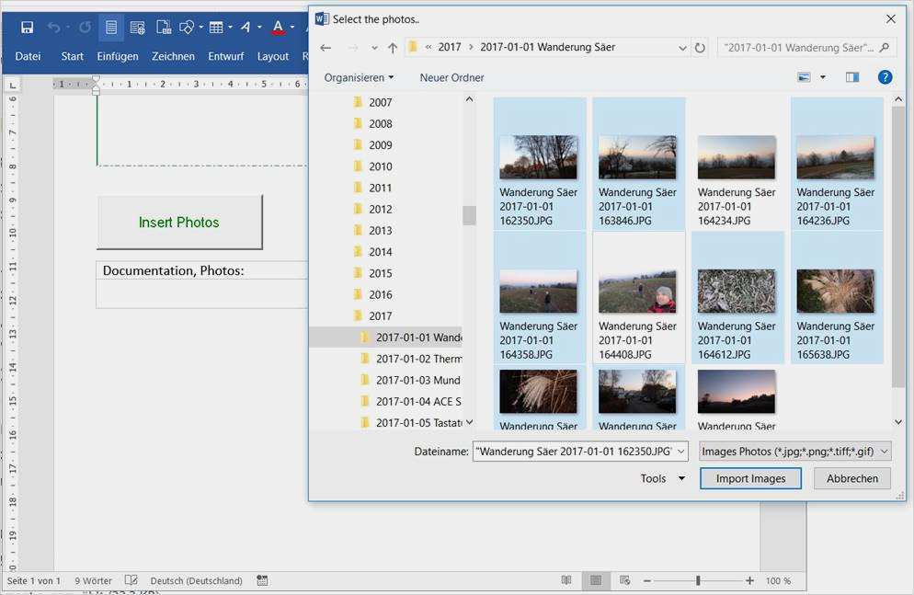Viewport: 914px width, 595px height.
Task: Switch to the Layout ribbon tab
Action: (273, 56)
